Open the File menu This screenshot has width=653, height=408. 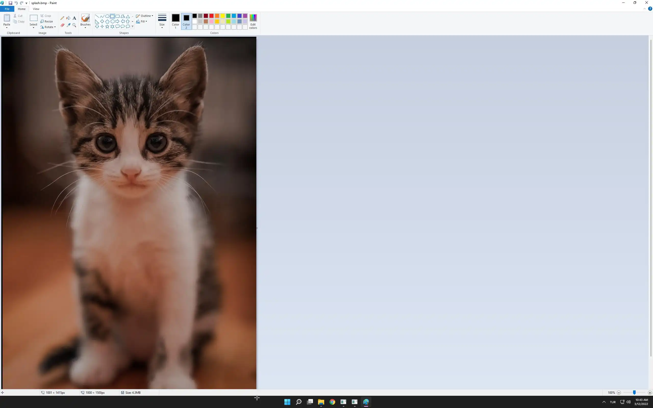7,9
